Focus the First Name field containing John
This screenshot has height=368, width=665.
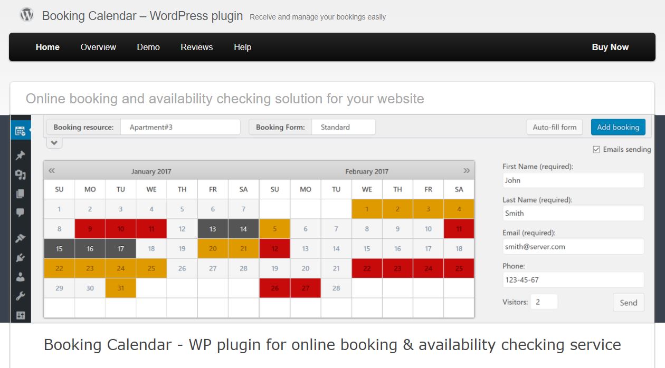pyautogui.click(x=573, y=180)
